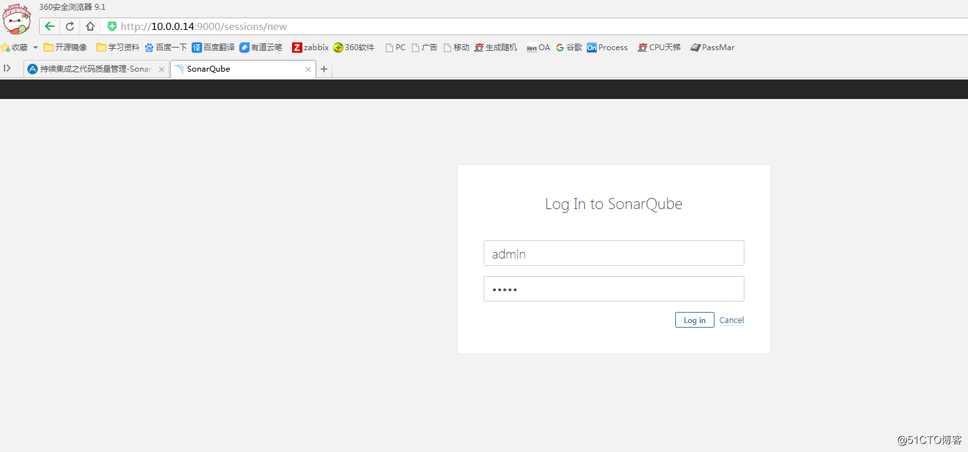The height and width of the screenshot is (452, 968).
Task: Open the zabbix bookmark
Action: 310,48
